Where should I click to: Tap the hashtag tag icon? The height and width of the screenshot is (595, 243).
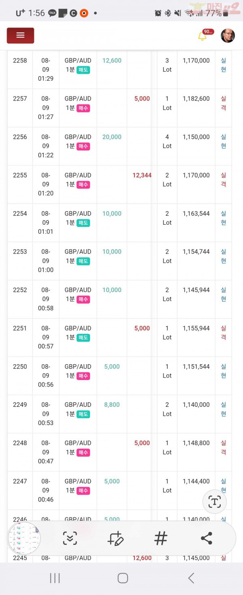[161, 538]
